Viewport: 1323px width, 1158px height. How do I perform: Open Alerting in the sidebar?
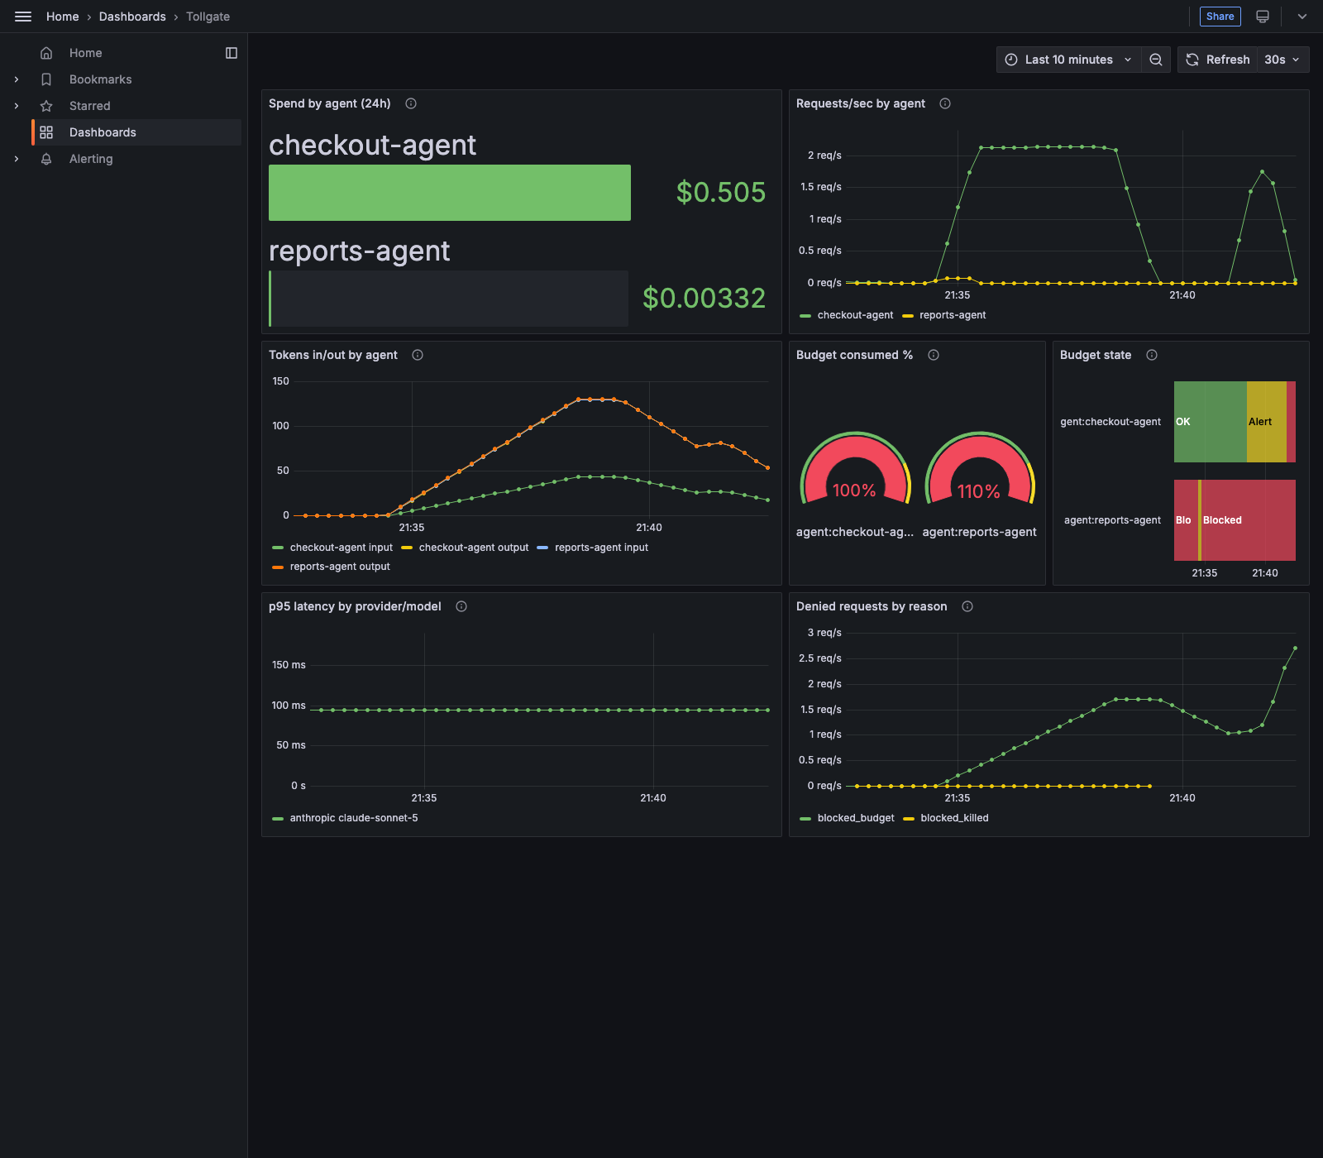[91, 159]
